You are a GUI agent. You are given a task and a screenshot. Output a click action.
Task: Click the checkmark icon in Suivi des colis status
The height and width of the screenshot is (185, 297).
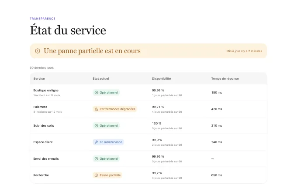(96, 125)
